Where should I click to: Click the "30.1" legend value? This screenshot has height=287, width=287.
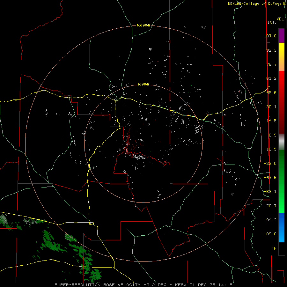[x=271, y=107]
